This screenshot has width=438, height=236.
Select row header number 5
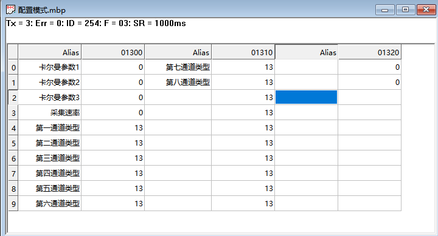(x=13, y=143)
